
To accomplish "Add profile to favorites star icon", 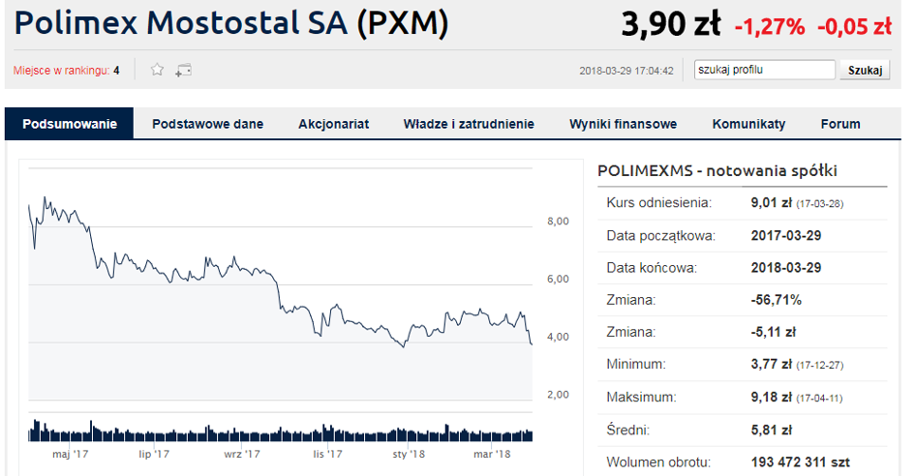I will pyautogui.click(x=157, y=70).
